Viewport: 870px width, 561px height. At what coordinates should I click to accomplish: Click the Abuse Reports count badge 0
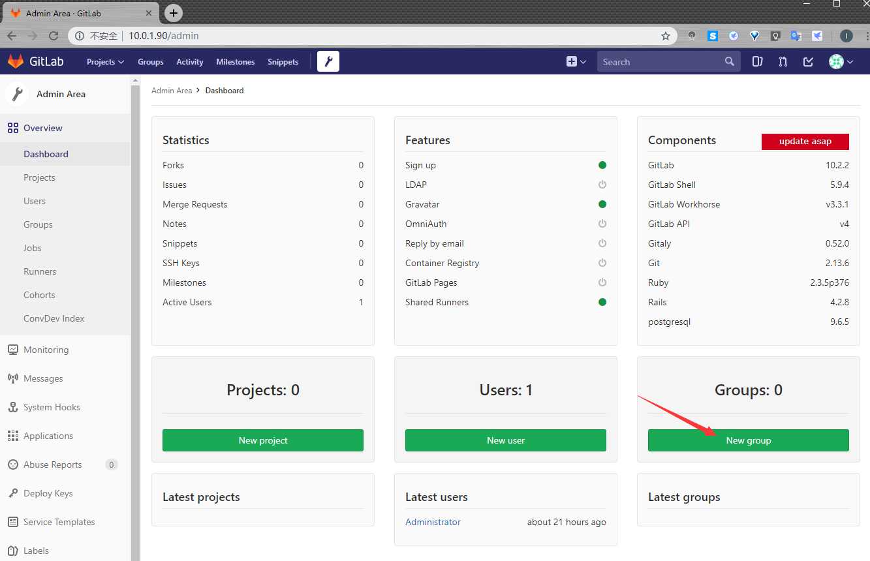pyautogui.click(x=112, y=464)
